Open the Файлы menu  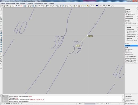(3, 3)
